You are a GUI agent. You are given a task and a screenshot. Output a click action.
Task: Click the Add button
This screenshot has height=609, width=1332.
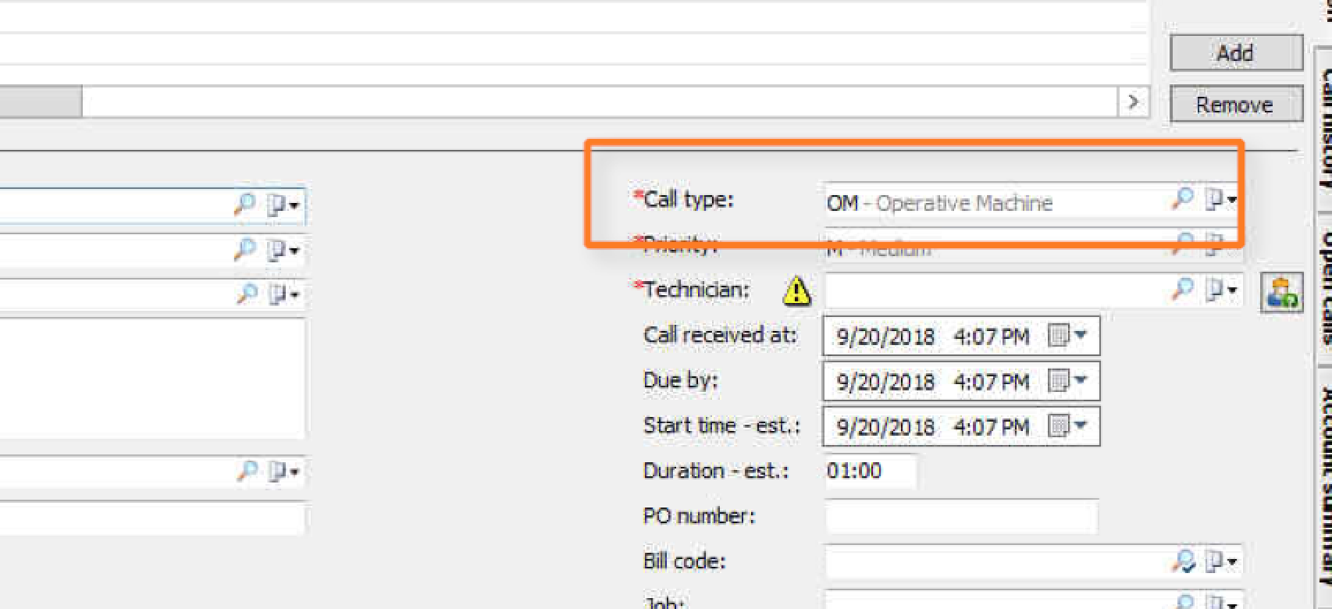tap(1236, 53)
